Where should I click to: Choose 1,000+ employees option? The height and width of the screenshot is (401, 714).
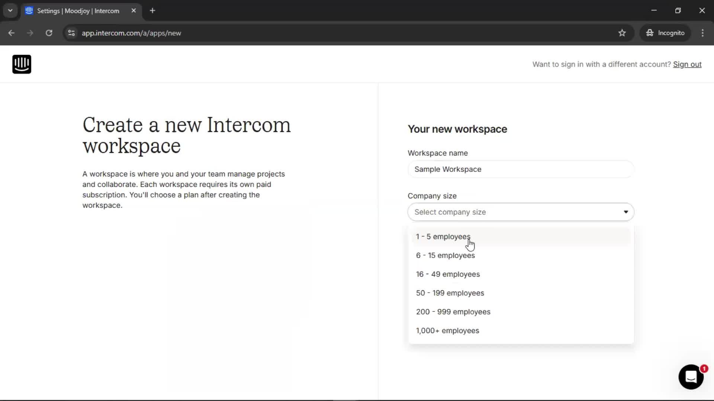pos(521,331)
